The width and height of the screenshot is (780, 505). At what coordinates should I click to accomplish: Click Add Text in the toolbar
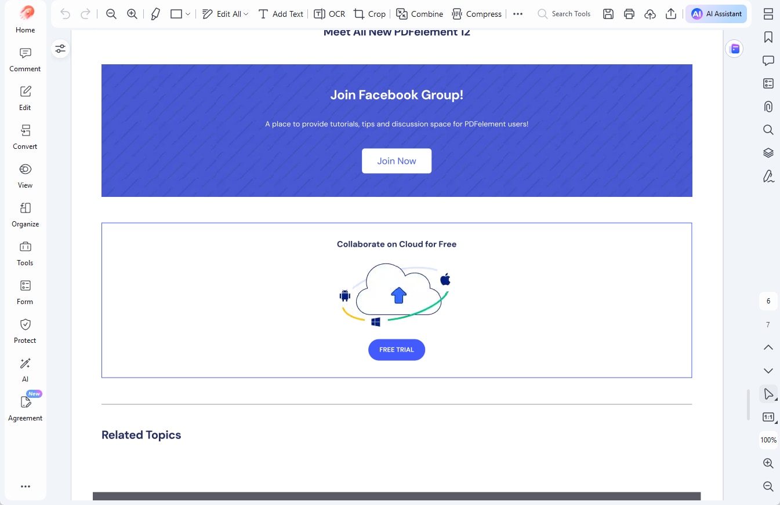(x=281, y=14)
